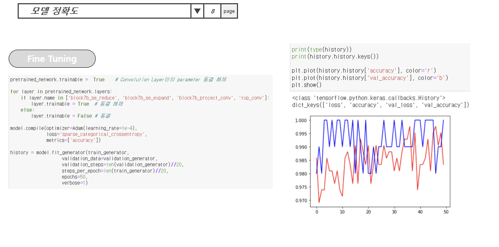
Task: Open the 모델 정확도 dropdown arrow
Action: 197,11
